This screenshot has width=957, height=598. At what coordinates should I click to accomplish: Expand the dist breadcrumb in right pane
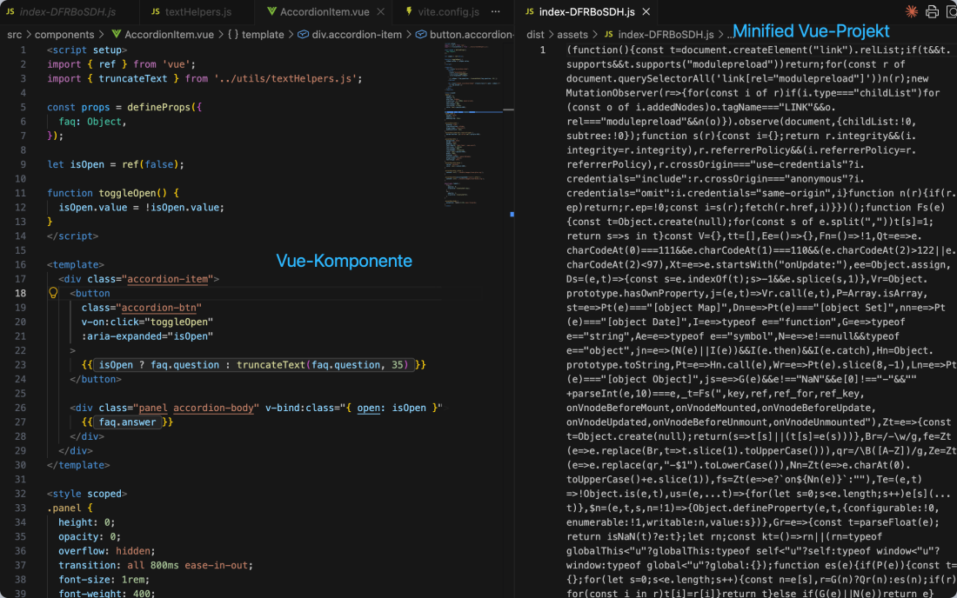pyautogui.click(x=535, y=35)
